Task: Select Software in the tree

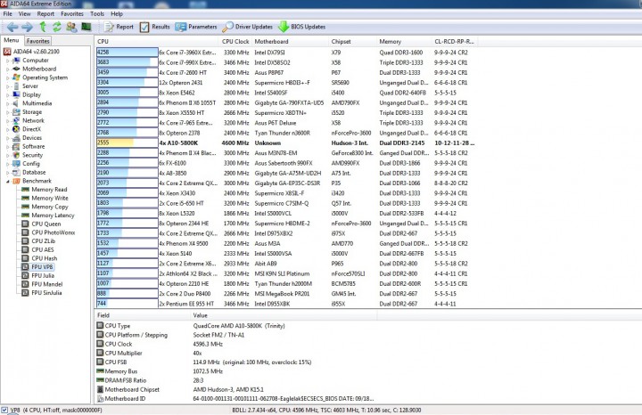Action: [29, 146]
